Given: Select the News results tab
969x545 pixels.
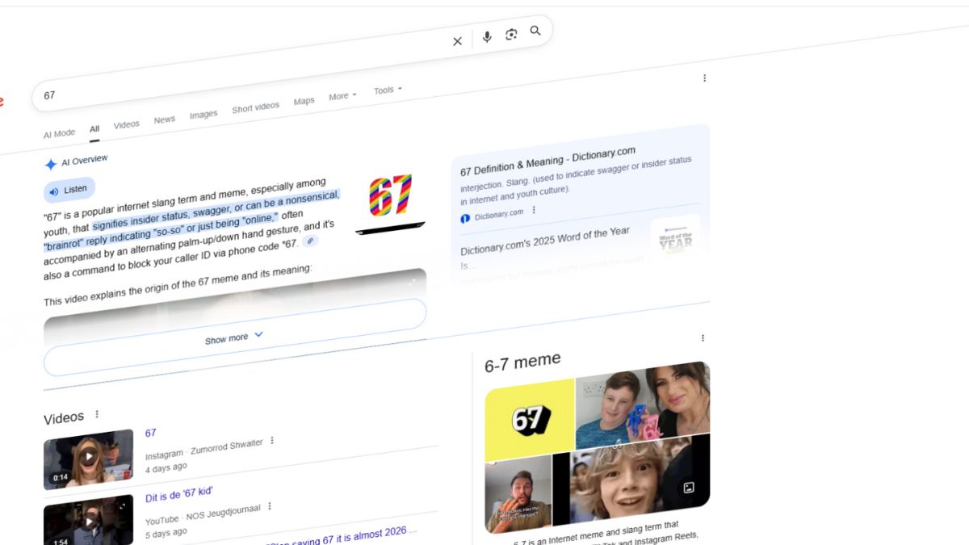Looking at the screenshot, I should click(165, 119).
